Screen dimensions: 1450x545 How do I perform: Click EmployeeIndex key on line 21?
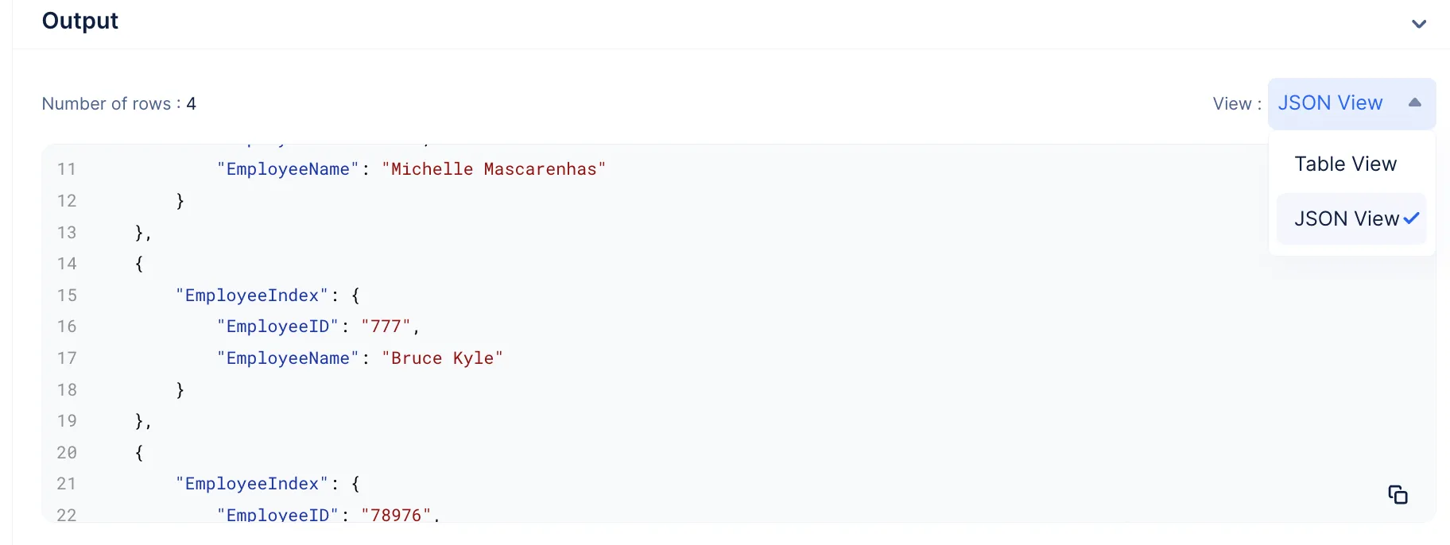(x=252, y=484)
